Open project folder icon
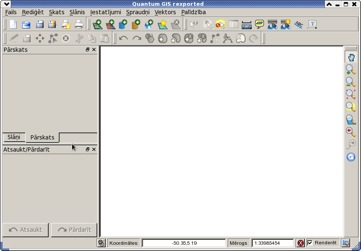Viewport: 361px width, 251px height. point(26,24)
